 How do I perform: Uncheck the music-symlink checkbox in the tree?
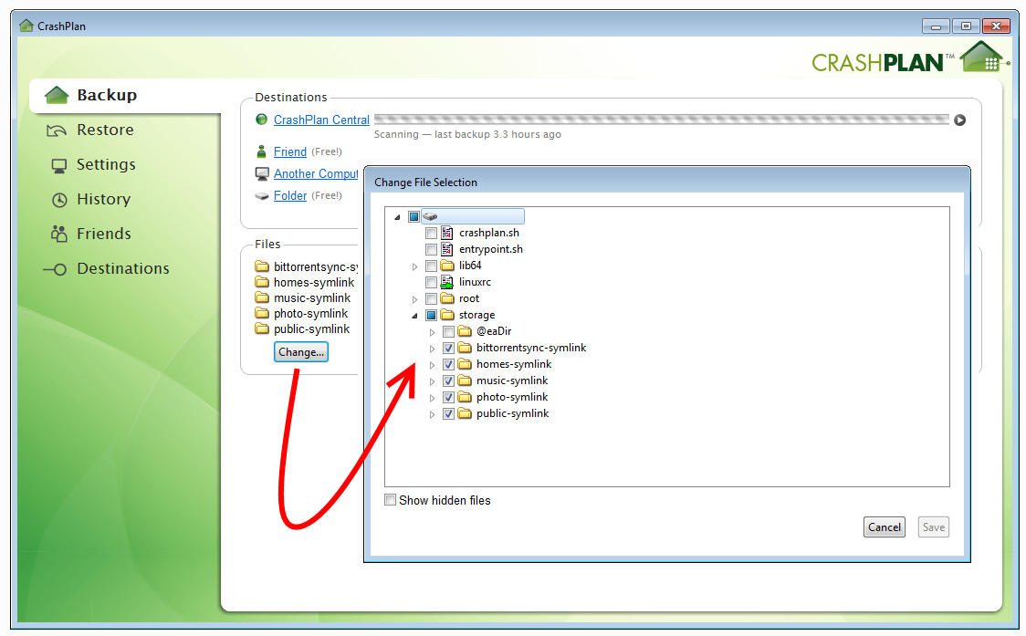click(x=448, y=381)
